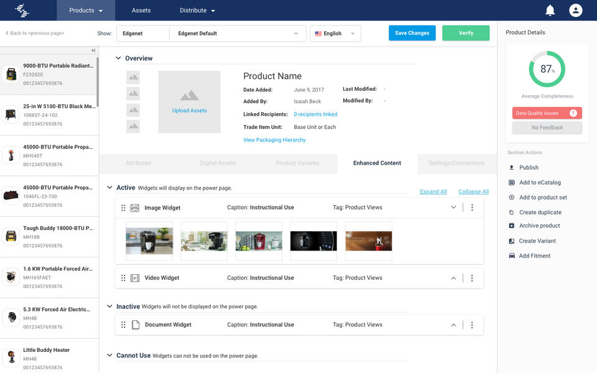Open the Image Widget three-dot menu

(x=472, y=208)
